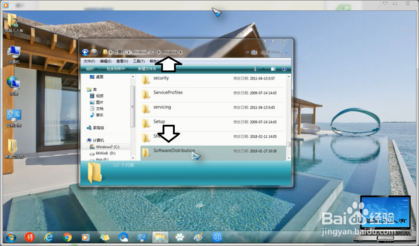
Task: Select the SoftwareDistribution folder
Action: 213,153
